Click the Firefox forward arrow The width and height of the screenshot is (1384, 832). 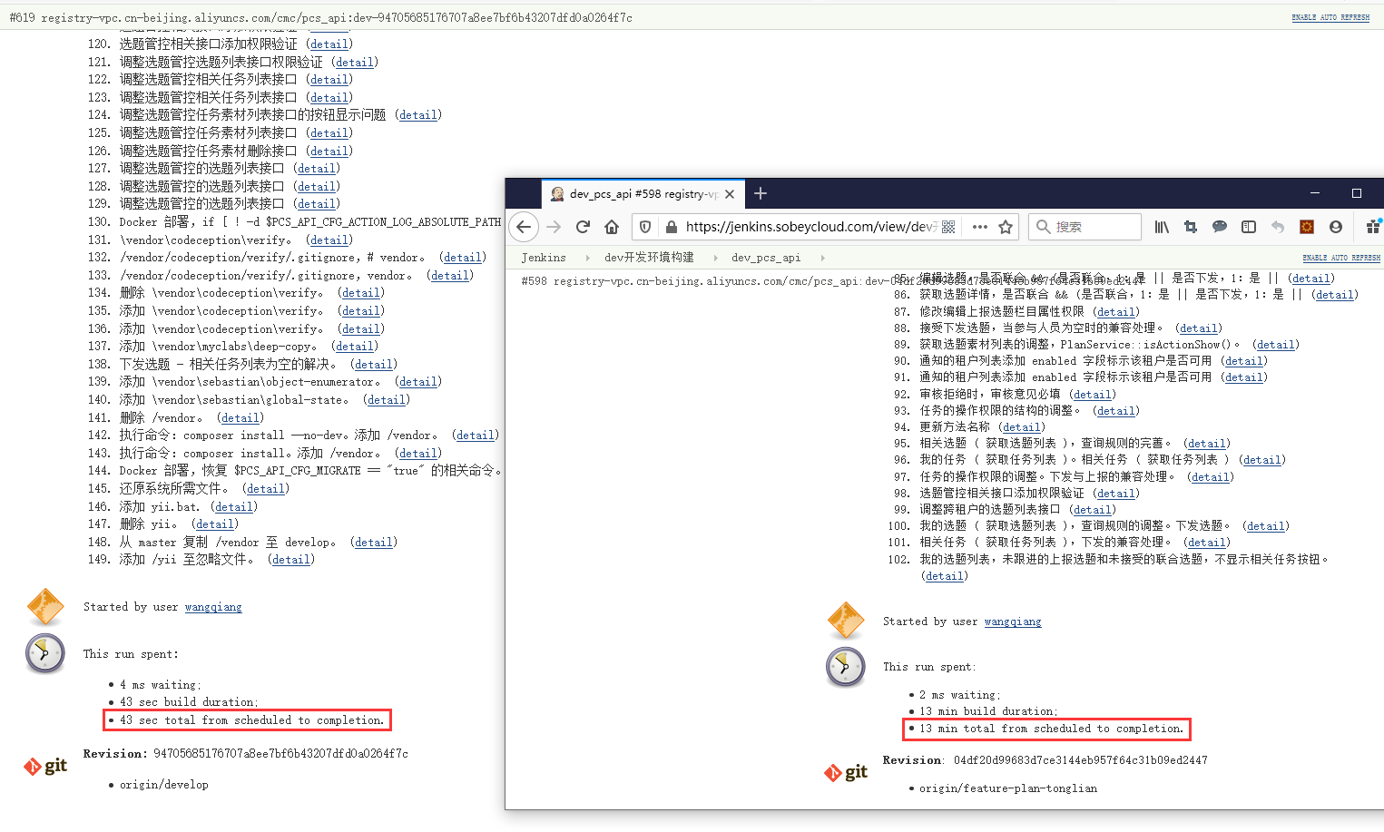(x=554, y=227)
